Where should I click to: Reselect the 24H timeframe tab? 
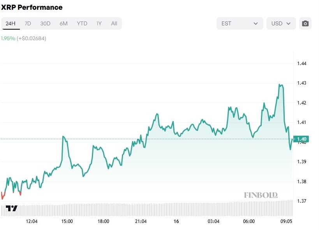(x=11, y=23)
